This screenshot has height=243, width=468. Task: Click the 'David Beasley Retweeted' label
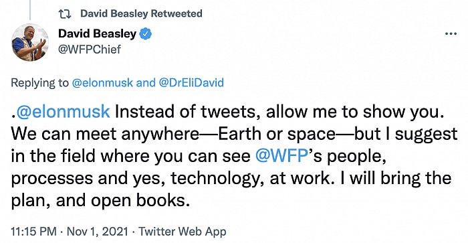tap(141, 13)
